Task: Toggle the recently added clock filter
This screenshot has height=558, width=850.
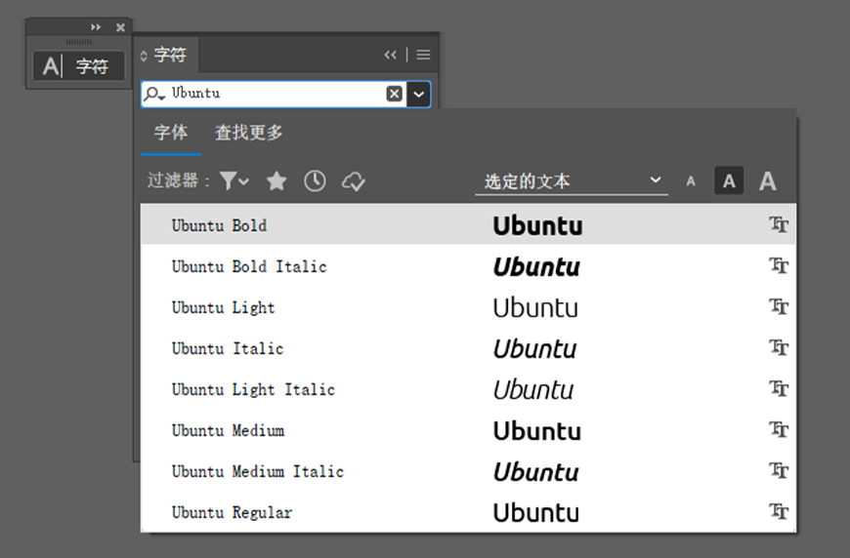Action: [315, 180]
